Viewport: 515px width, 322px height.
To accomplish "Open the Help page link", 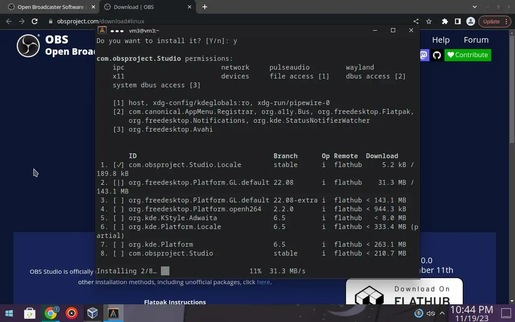I will coord(441,40).
